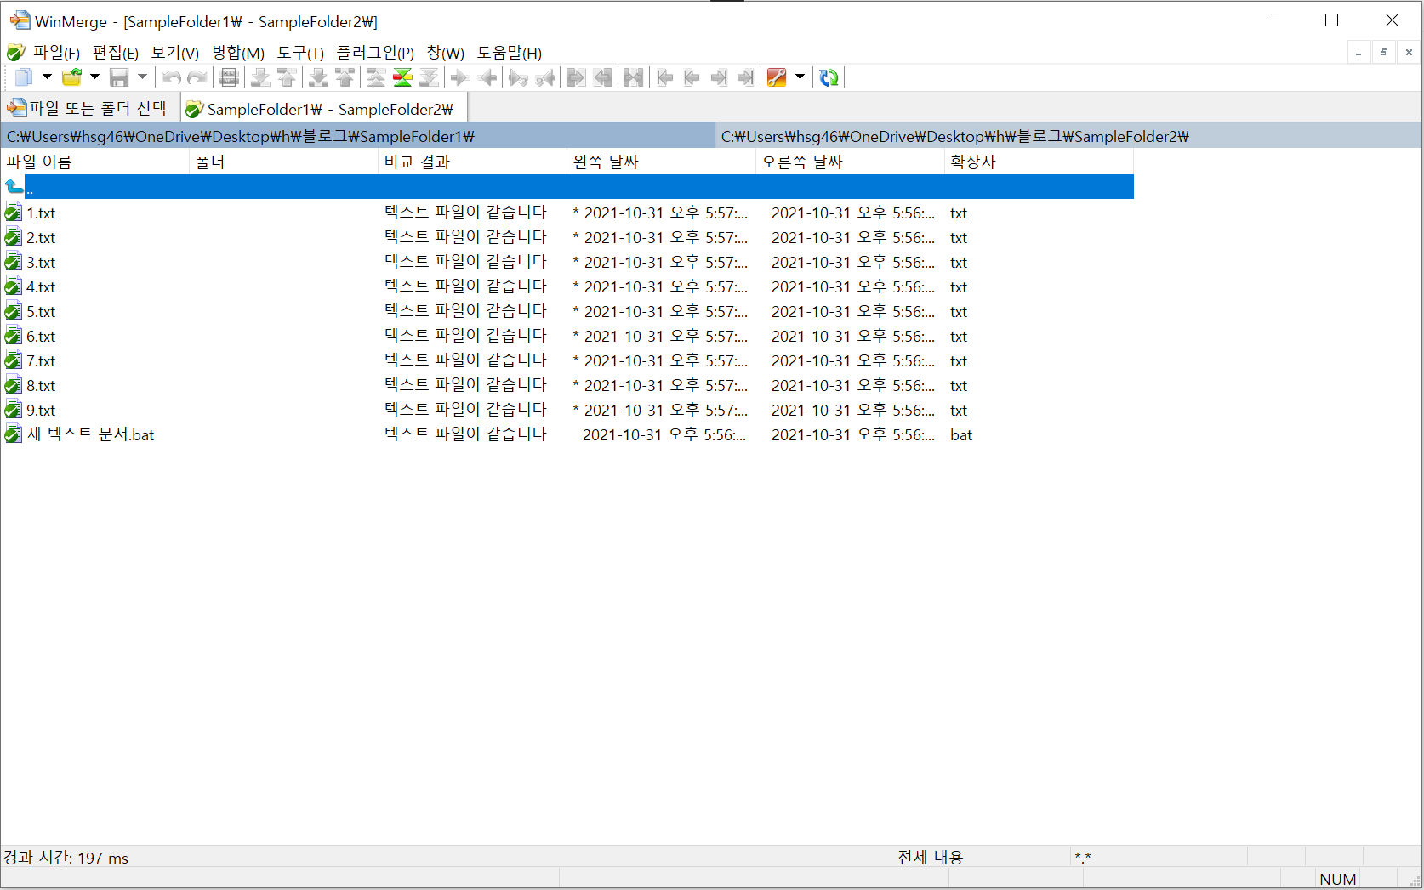
Task: Click the Auto Merge icon
Action: coord(634,77)
